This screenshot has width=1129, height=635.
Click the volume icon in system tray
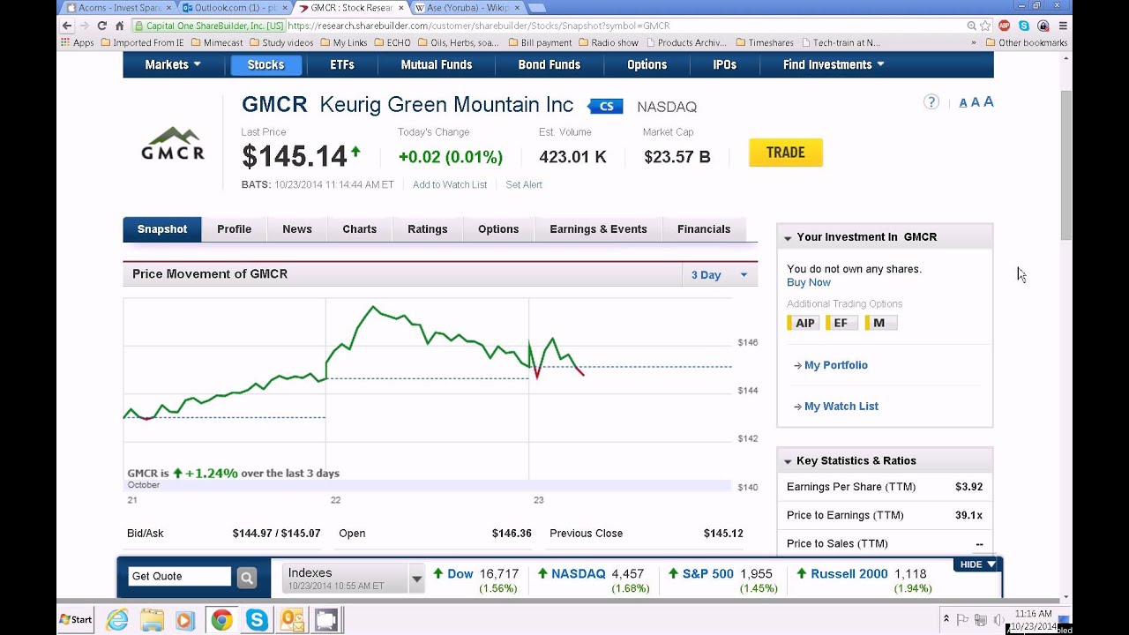998,620
